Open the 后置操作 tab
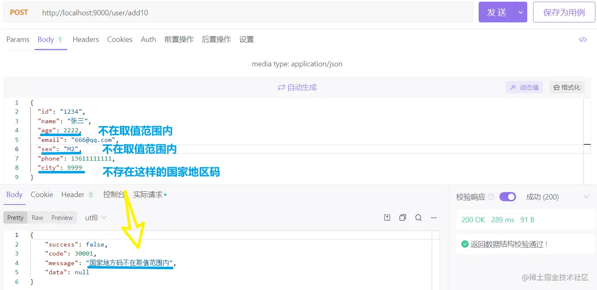Image resolution: width=597 pixels, height=290 pixels. pos(216,39)
